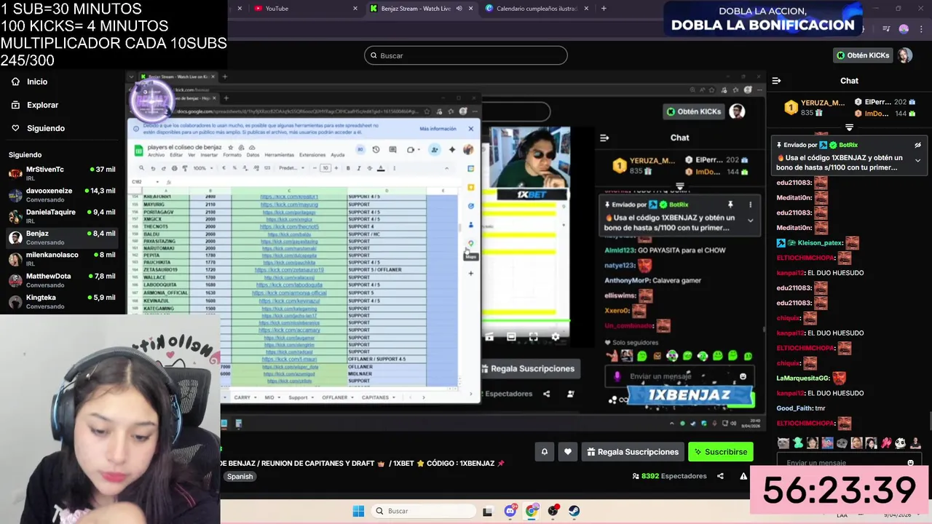Open the Windows Start menu
The height and width of the screenshot is (524, 932).
click(x=358, y=511)
